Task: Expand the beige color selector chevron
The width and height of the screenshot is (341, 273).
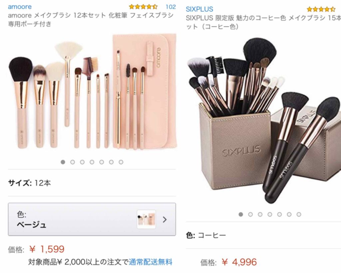Action: pos(165,219)
